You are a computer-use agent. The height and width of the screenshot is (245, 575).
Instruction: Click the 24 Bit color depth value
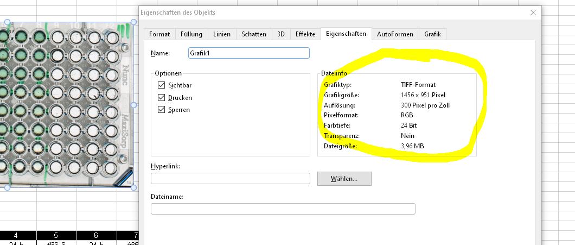pyautogui.click(x=409, y=125)
